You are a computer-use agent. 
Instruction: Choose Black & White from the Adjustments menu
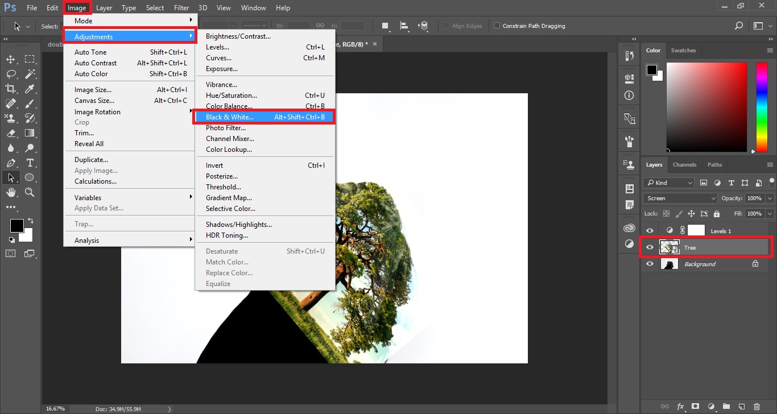[x=230, y=117]
